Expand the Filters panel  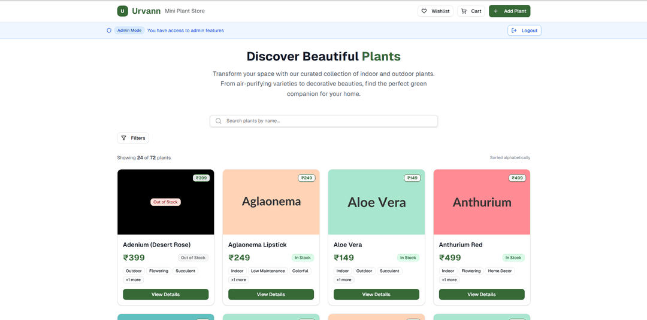click(x=133, y=138)
